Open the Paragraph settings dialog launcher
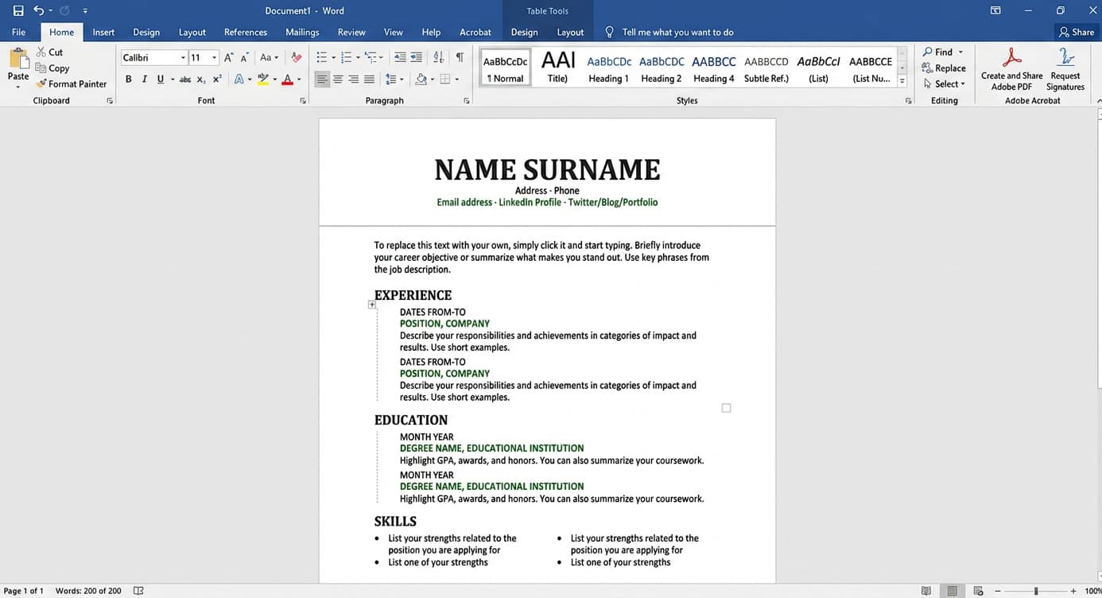The image size is (1102, 598). click(x=467, y=101)
